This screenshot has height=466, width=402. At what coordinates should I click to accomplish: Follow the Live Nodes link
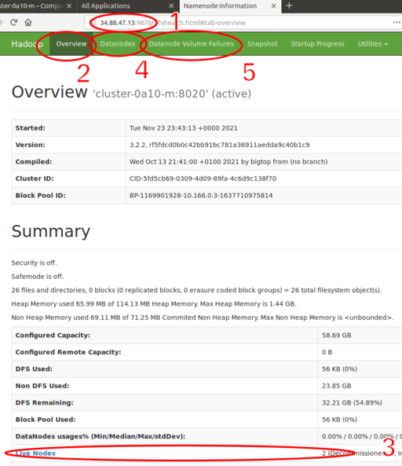(x=35, y=453)
